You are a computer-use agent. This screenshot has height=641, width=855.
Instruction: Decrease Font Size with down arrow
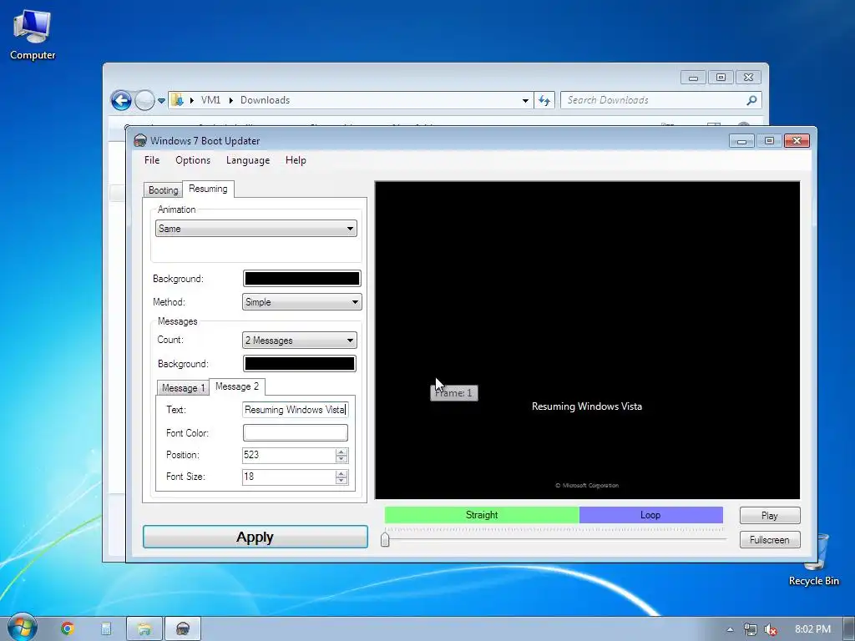click(x=341, y=481)
